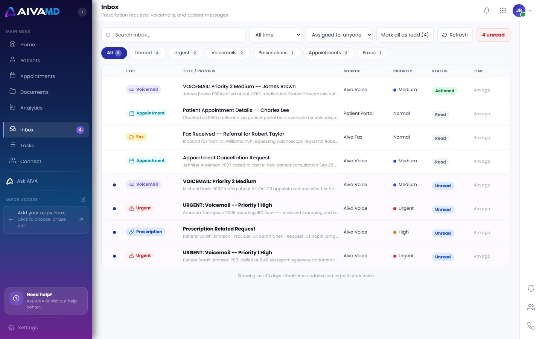Click the Prescription type tag
The width and height of the screenshot is (542, 339).
[145, 232]
